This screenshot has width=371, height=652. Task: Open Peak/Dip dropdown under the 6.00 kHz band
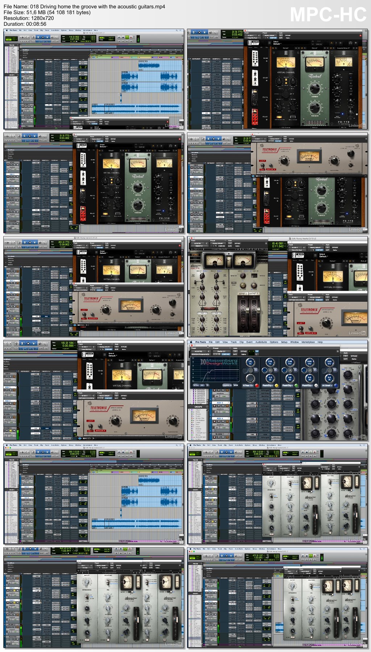coord(307,385)
